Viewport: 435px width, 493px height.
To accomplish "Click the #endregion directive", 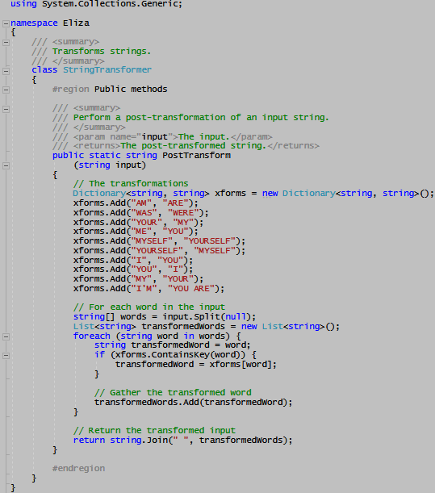I will coord(78,469).
